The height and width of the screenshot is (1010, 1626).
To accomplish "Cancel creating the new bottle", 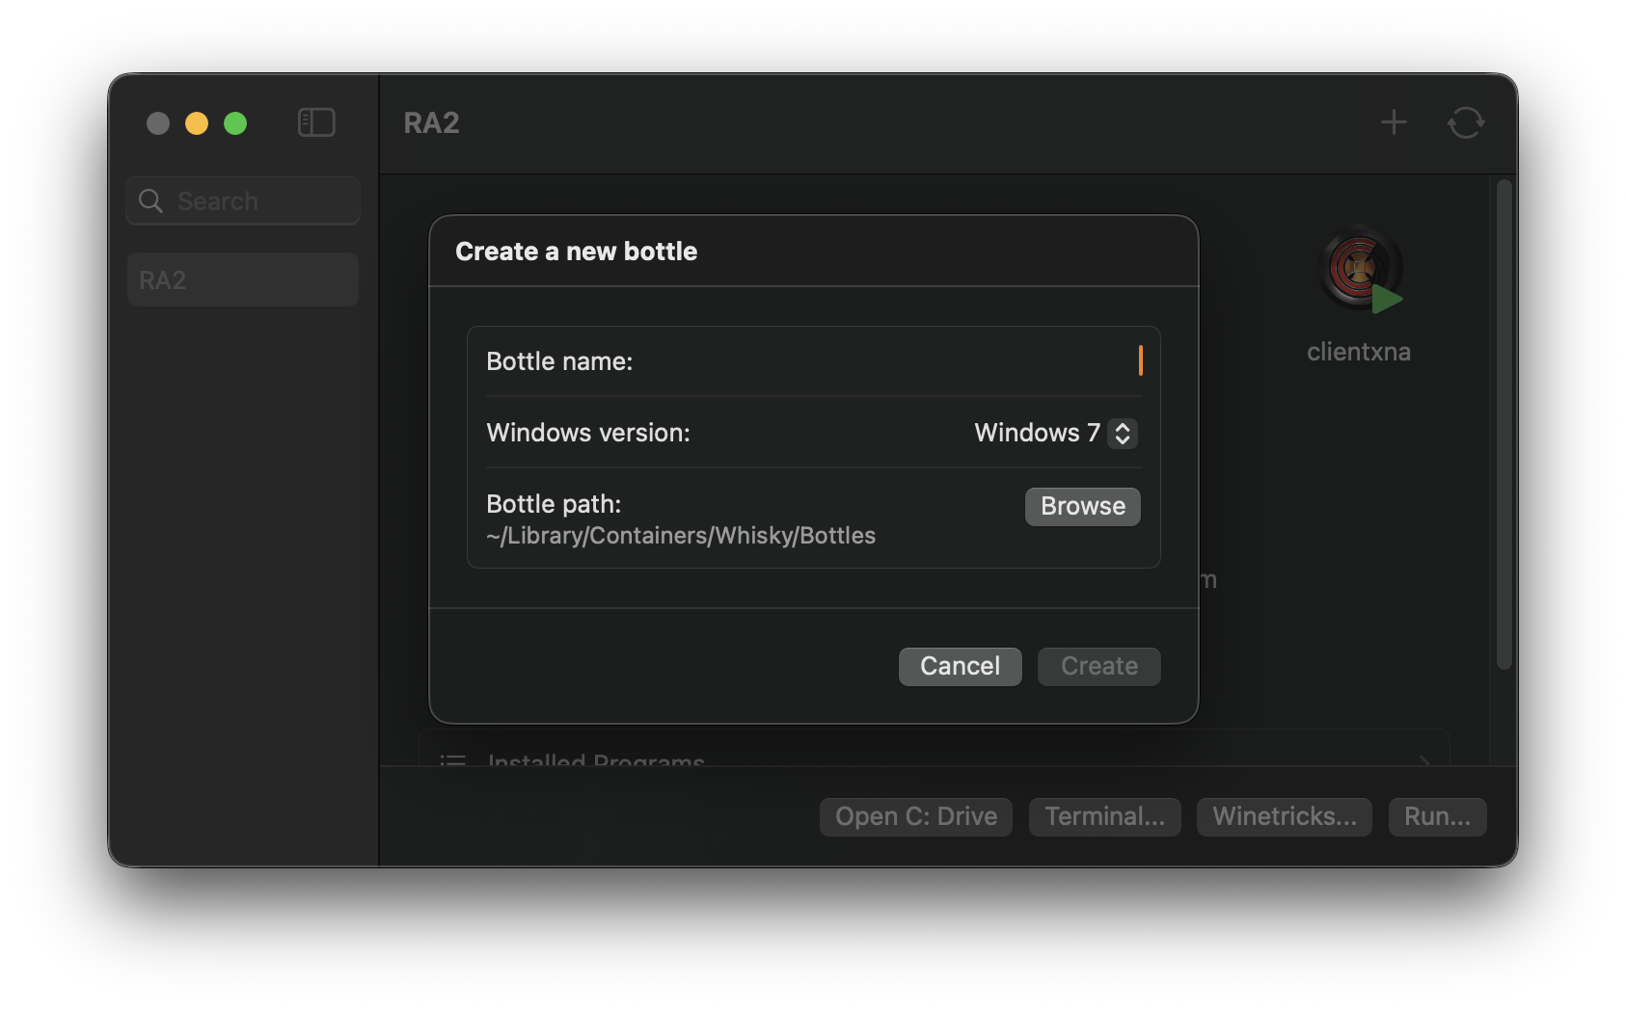I will pos(960,666).
